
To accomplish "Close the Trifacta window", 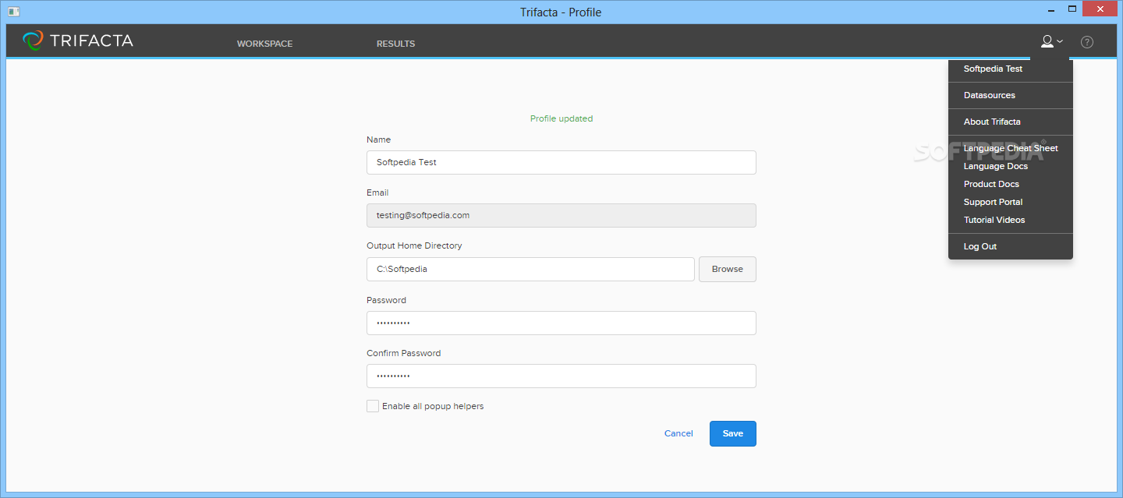I will point(1101,9).
